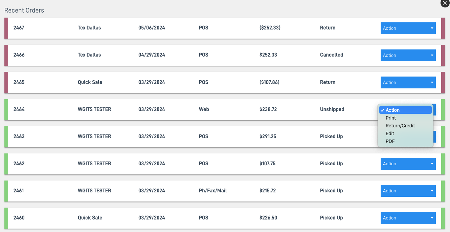This screenshot has width=450, height=232.
Task: Click the Cancelled status of order 2466
Action: click(x=332, y=55)
